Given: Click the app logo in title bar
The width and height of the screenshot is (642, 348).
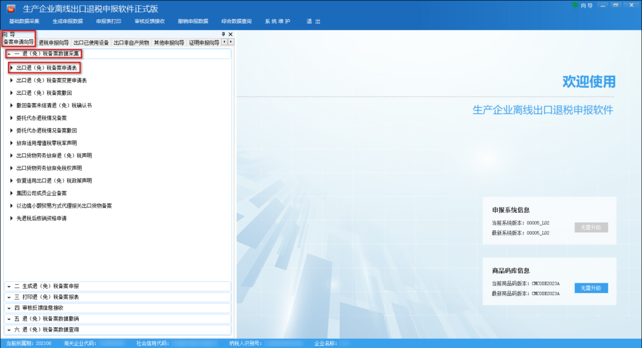Looking at the screenshot, I should click(11, 8).
